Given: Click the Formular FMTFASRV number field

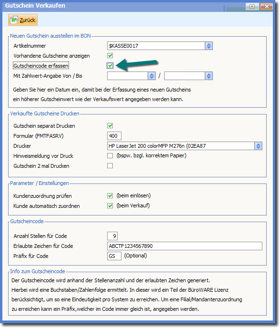Looking at the screenshot, I should pos(114,136).
